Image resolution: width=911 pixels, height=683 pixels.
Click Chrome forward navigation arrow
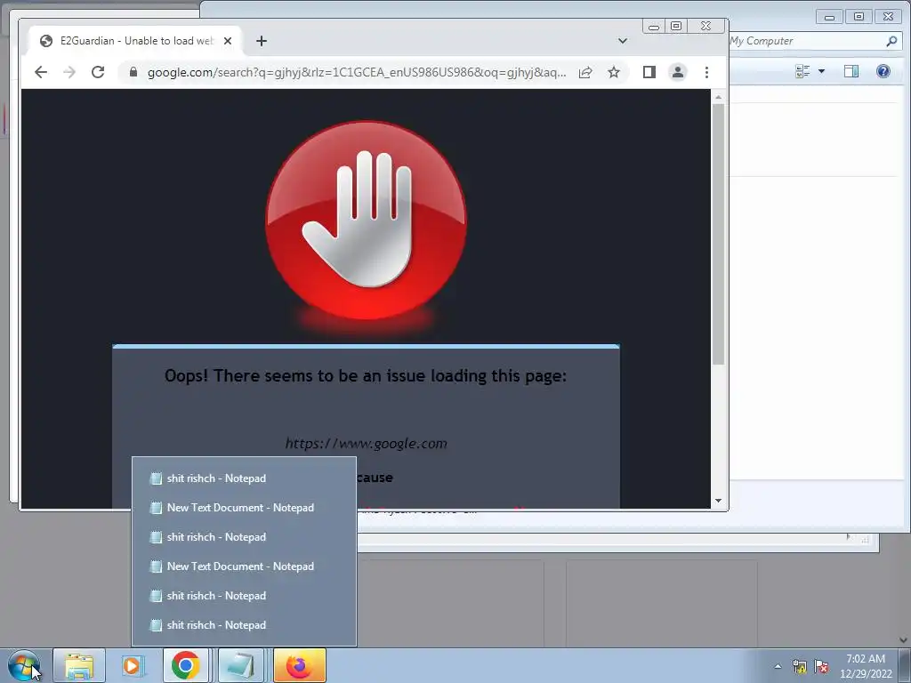coord(69,72)
